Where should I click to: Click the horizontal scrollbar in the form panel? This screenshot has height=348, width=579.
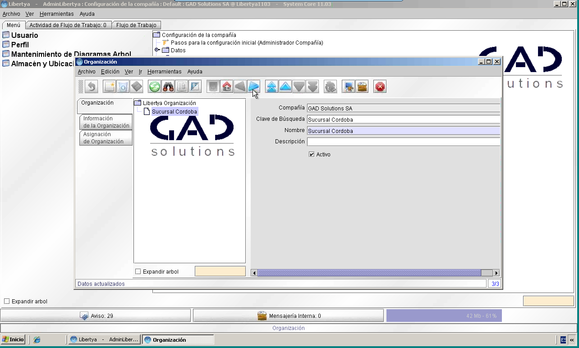tap(375, 273)
